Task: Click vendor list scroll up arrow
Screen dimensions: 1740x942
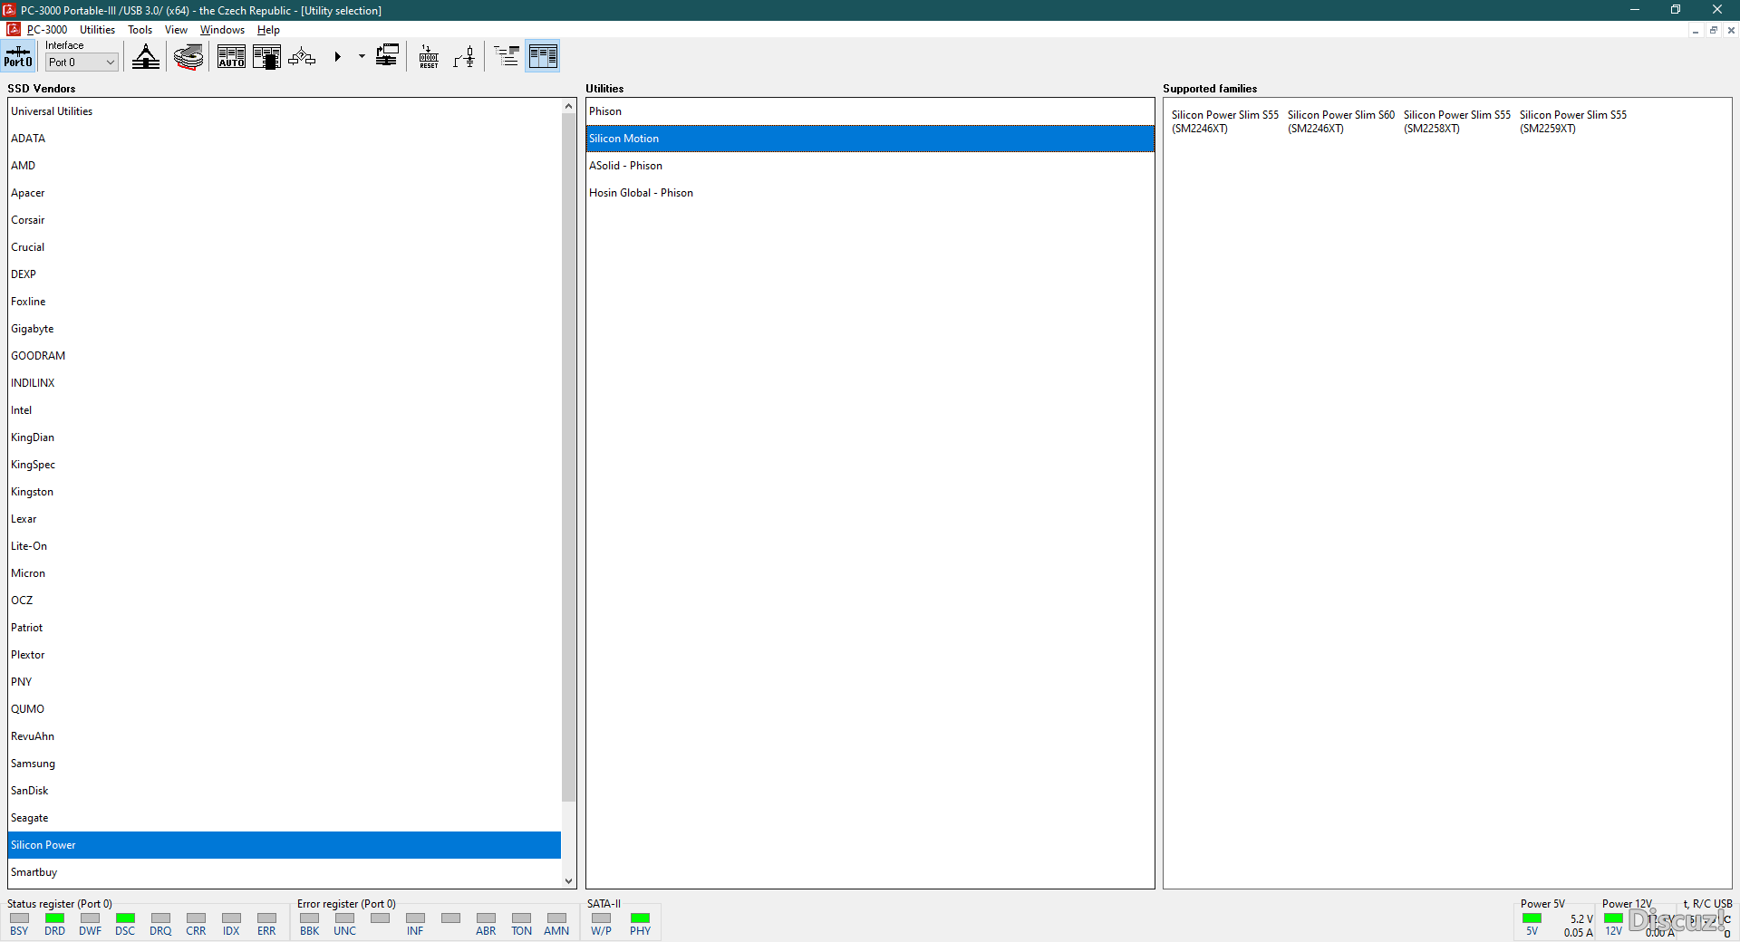Action: click(569, 106)
